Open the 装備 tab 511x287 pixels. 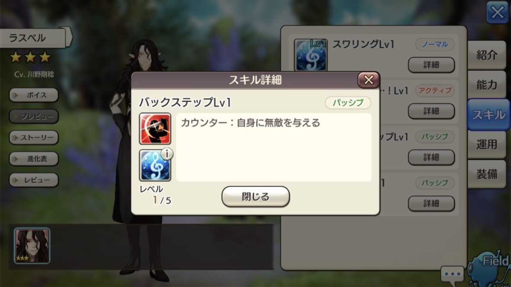[x=487, y=174]
